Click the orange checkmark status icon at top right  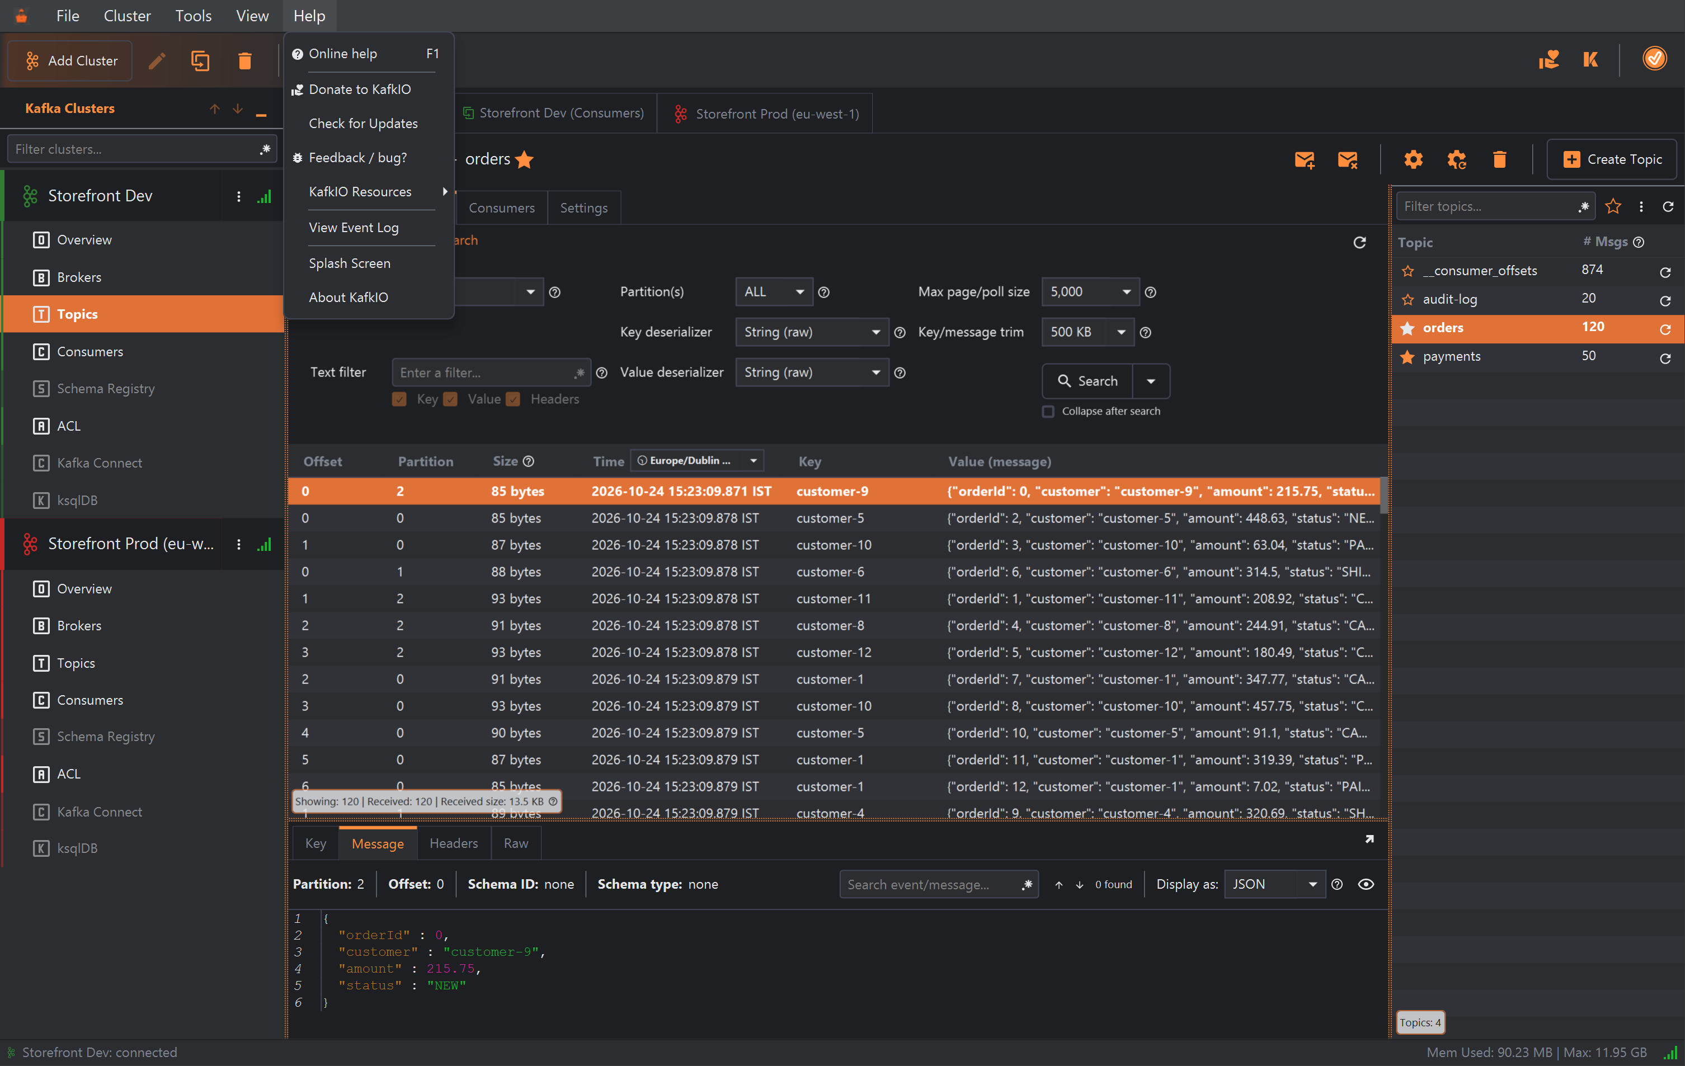point(1654,58)
